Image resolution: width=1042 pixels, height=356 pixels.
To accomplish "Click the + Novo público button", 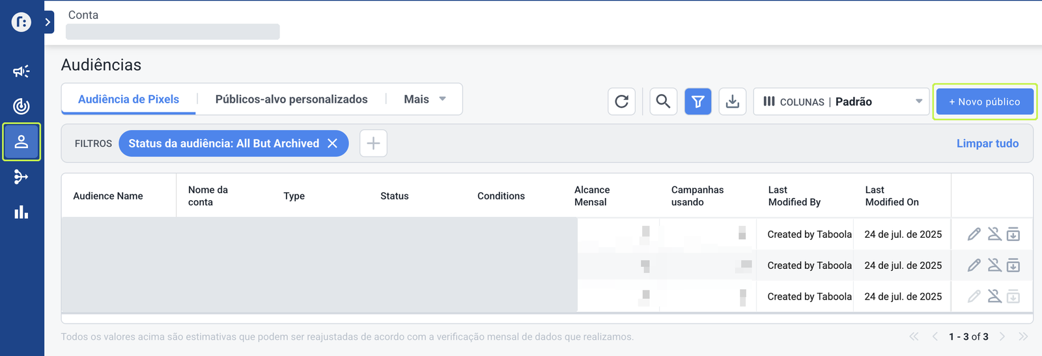I will (985, 101).
